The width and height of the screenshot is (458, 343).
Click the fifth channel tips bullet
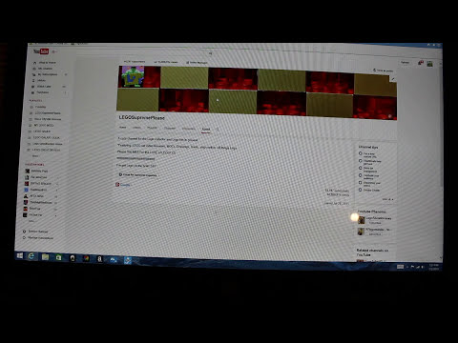(361, 183)
